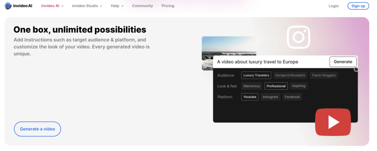
Task: Choose the Glamorous look & feel chip
Action: 251,86
